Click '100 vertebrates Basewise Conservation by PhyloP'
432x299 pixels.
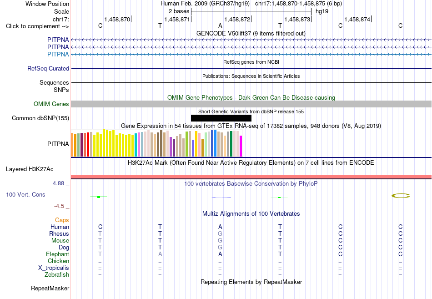[251, 184]
